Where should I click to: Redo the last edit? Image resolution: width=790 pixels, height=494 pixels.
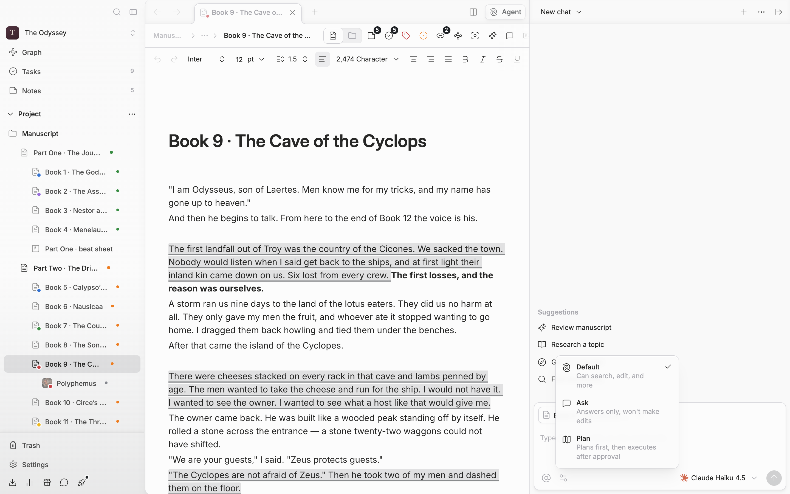point(174,59)
